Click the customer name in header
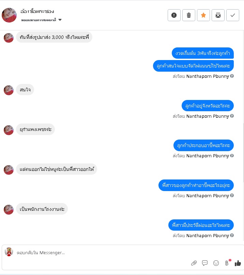The width and height of the screenshot is (244, 275). click(x=37, y=11)
